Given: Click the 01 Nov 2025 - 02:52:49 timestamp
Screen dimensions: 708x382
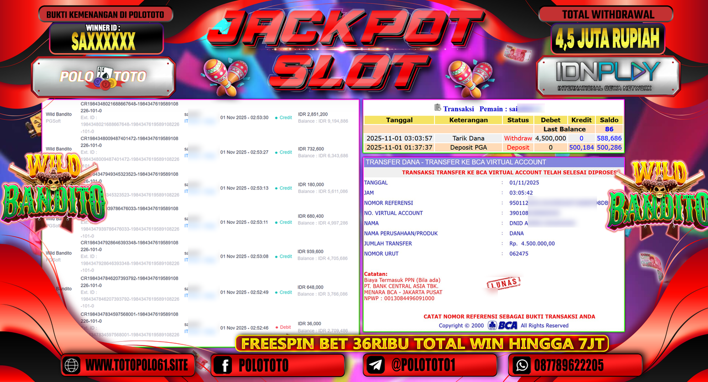Looking at the screenshot, I should (x=244, y=292).
